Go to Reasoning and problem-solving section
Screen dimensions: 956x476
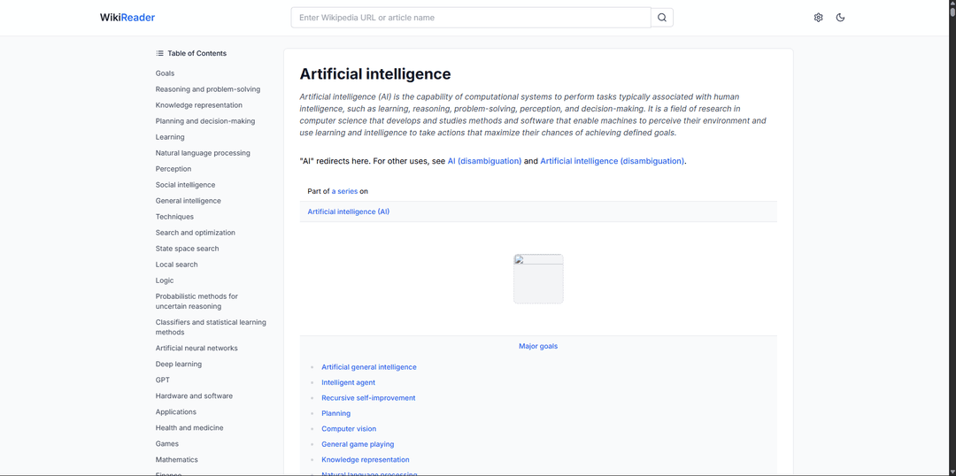point(208,89)
